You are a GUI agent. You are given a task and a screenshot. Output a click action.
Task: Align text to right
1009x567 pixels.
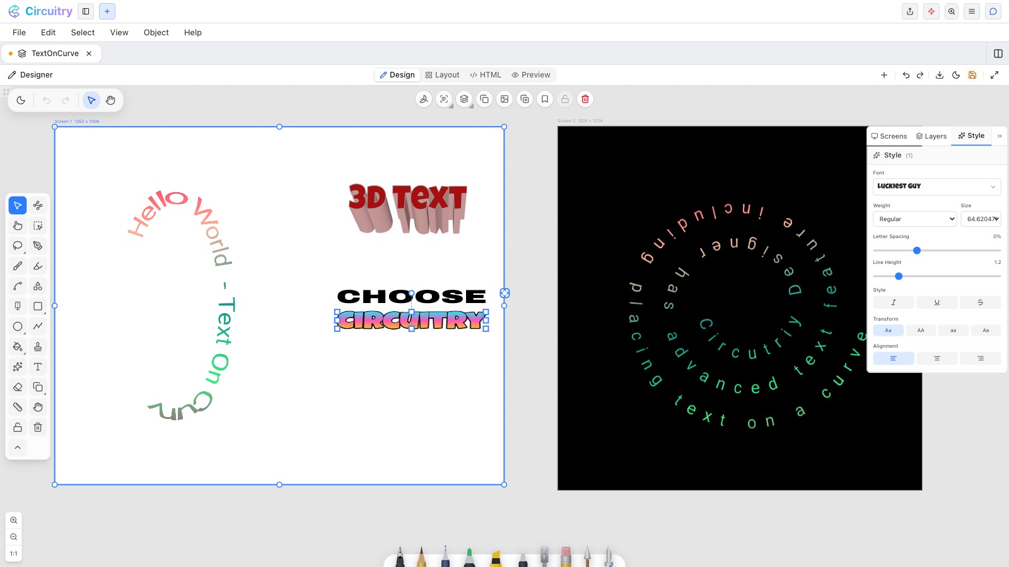point(980,358)
